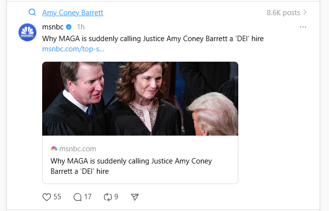Click the 17 replies count
Screen dimensions: 329x211
coord(88,197)
